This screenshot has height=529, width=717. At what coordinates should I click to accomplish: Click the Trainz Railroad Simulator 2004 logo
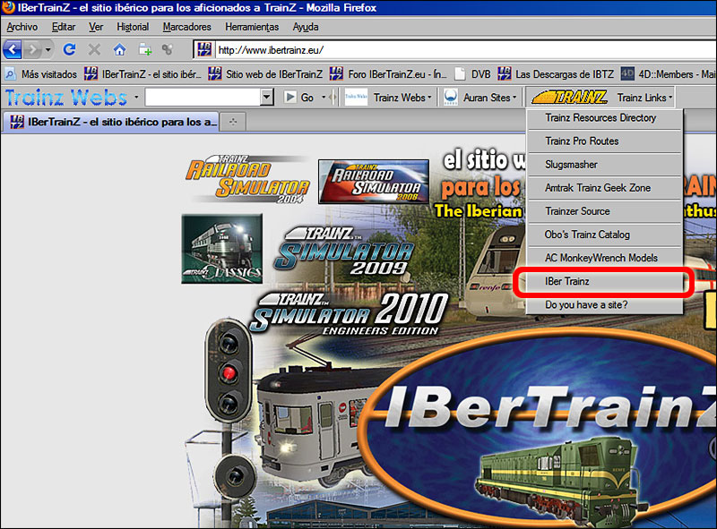coord(248,179)
